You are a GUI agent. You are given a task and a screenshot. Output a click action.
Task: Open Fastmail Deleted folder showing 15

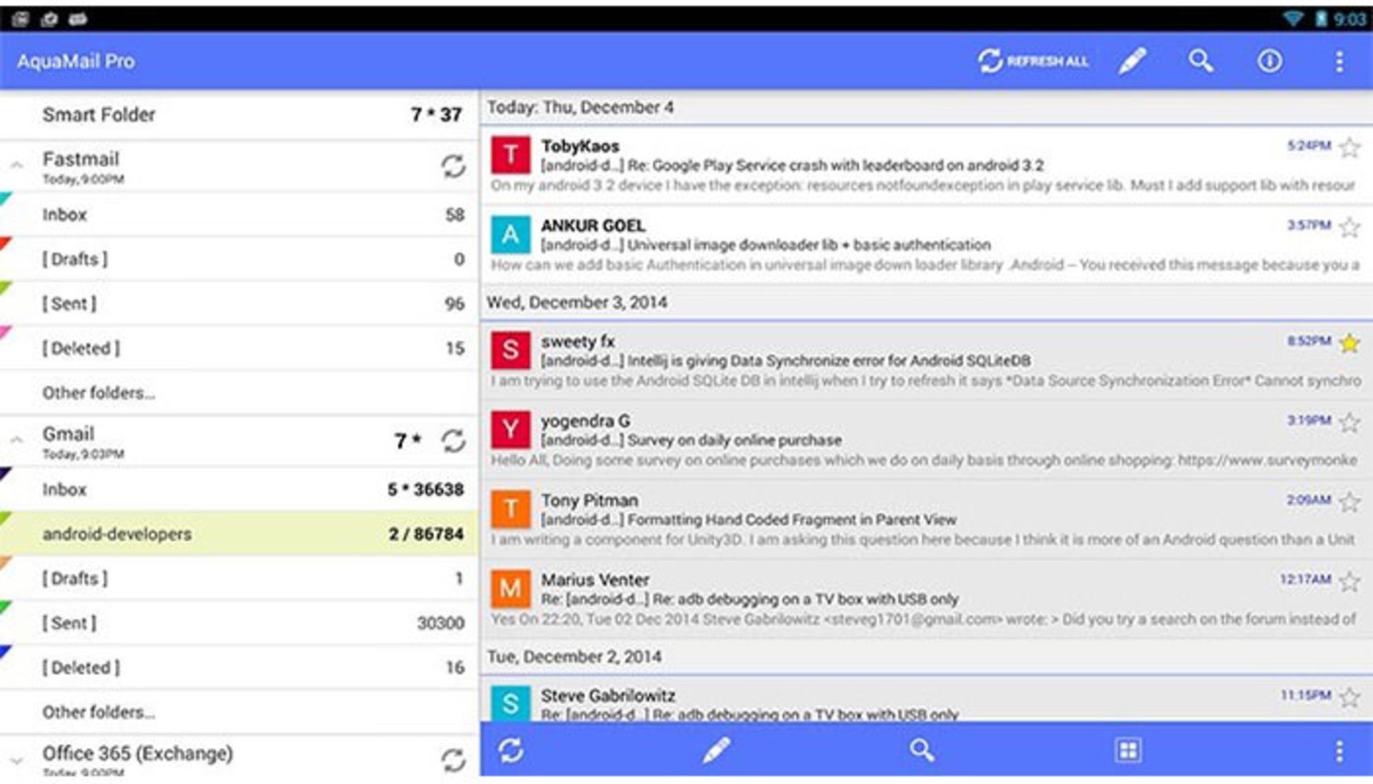point(239,348)
